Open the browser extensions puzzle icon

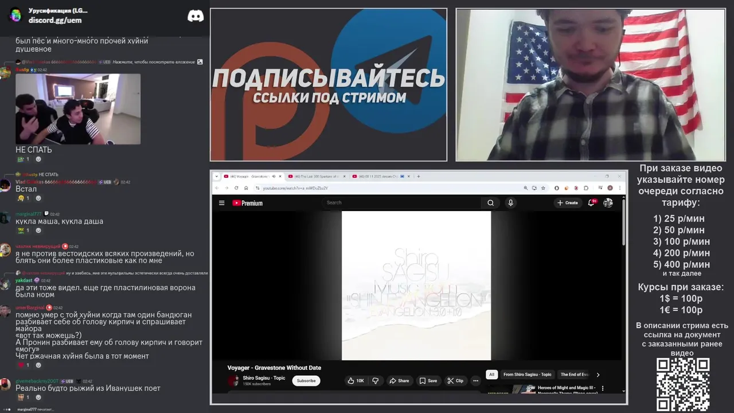(x=586, y=188)
